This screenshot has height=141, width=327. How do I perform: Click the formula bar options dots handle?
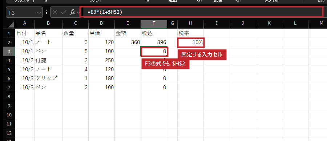click(46, 12)
